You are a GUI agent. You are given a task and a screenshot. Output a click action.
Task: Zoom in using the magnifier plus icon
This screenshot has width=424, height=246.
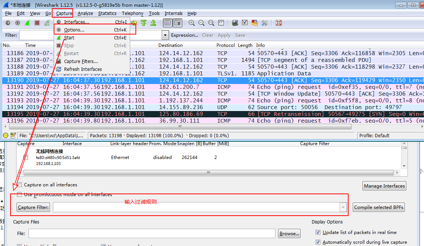[x=192, y=23]
